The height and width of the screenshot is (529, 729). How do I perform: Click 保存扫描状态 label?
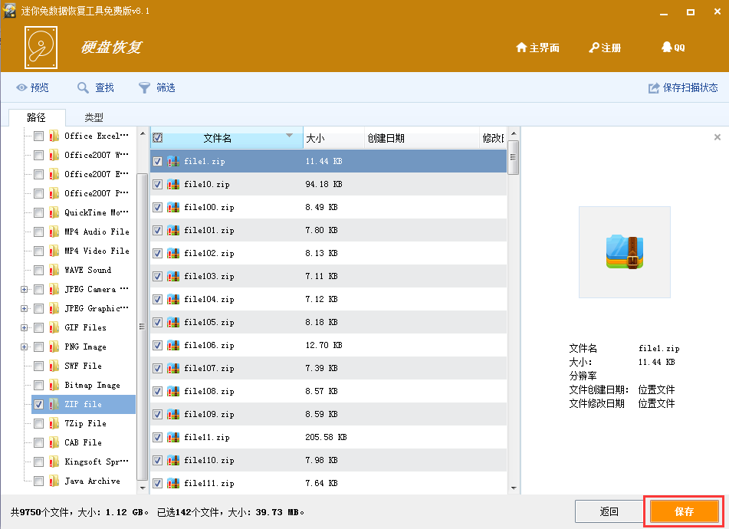coord(691,88)
